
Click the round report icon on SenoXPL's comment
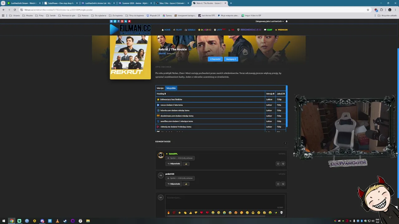pyautogui.click(x=278, y=164)
